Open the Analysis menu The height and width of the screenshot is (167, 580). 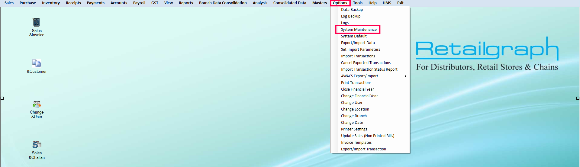[260, 3]
